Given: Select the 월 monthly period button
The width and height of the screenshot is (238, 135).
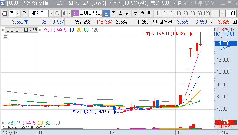Looking at the screenshot, I should pyautogui.click(x=121, y=13).
